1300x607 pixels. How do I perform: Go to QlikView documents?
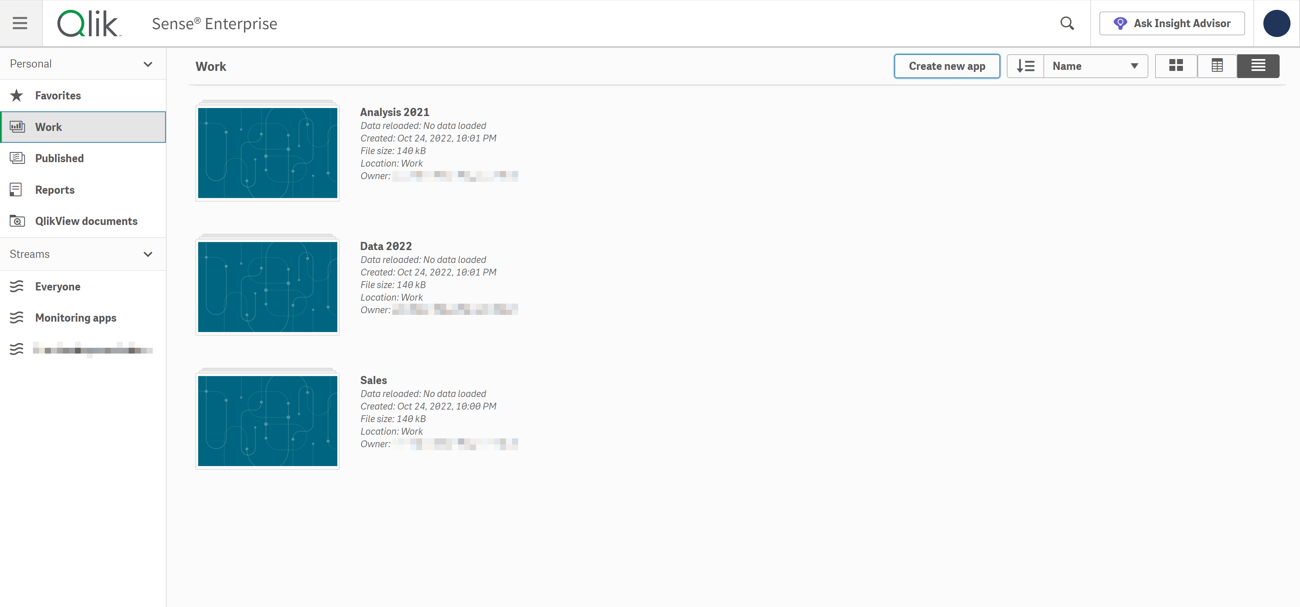click(x=86, y=221)
